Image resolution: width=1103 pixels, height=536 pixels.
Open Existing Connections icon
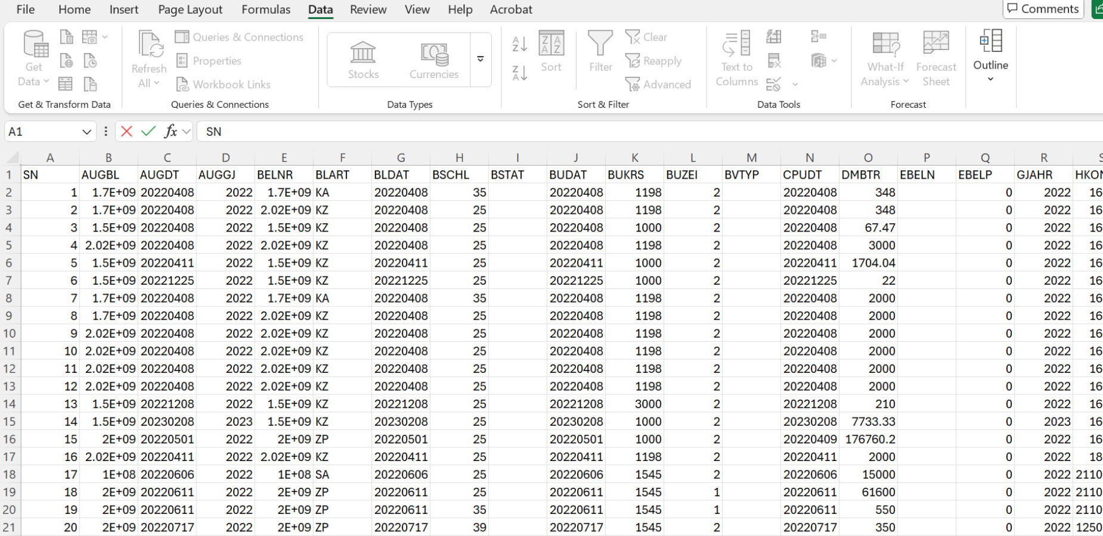90,84
